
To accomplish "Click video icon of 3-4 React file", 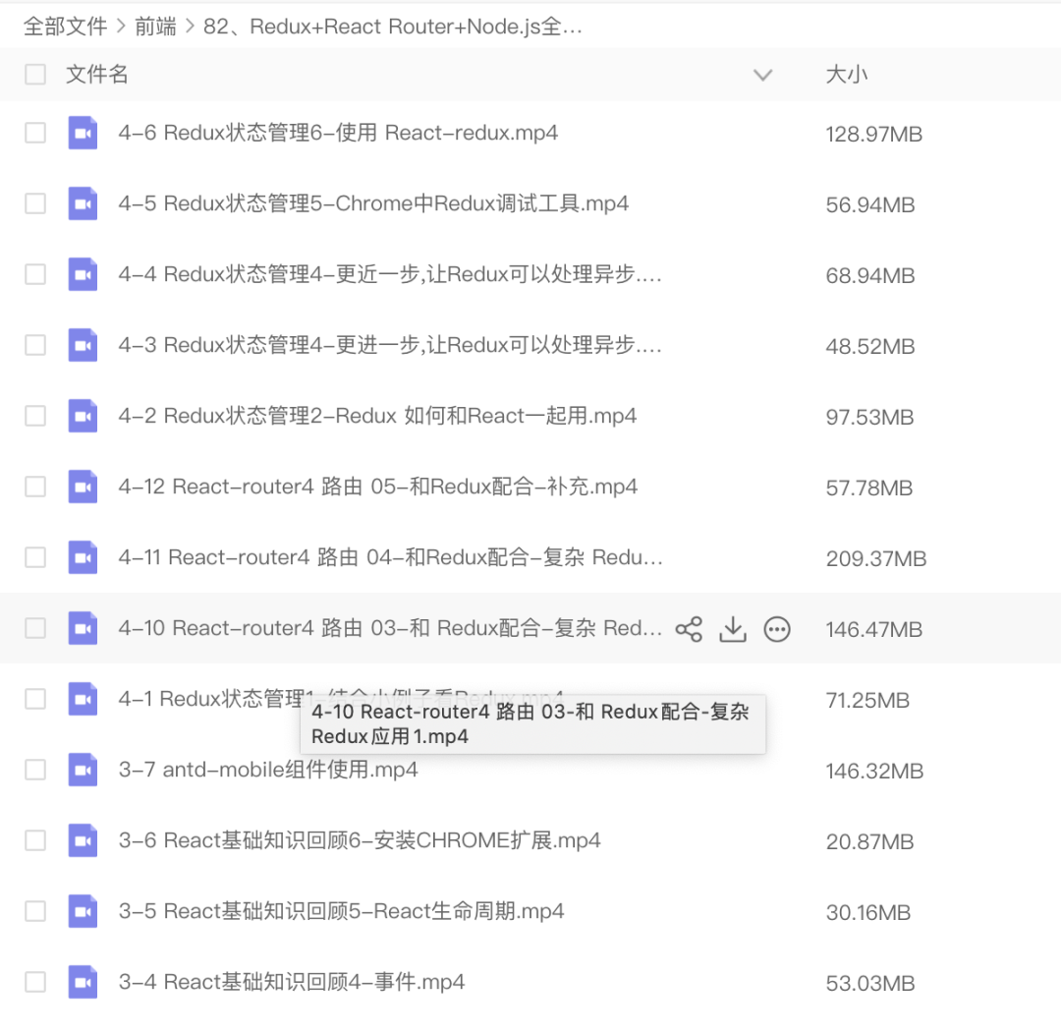I will click(x=83, y=982).
